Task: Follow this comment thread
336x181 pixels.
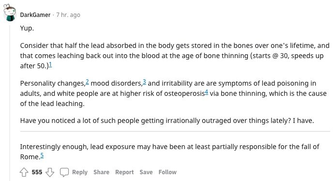Action: click(x=168, y=172)
